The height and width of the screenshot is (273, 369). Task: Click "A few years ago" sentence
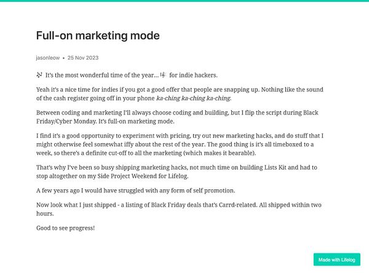(x=135, y=191)
